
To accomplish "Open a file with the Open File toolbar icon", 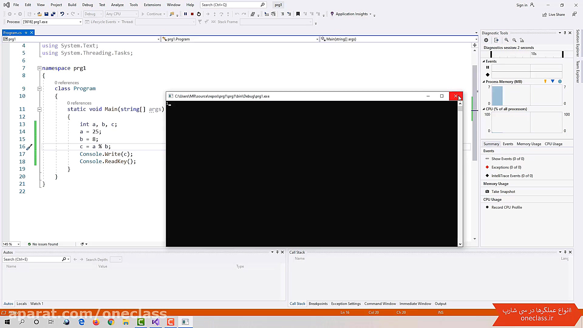I will (x=39, y=14).
